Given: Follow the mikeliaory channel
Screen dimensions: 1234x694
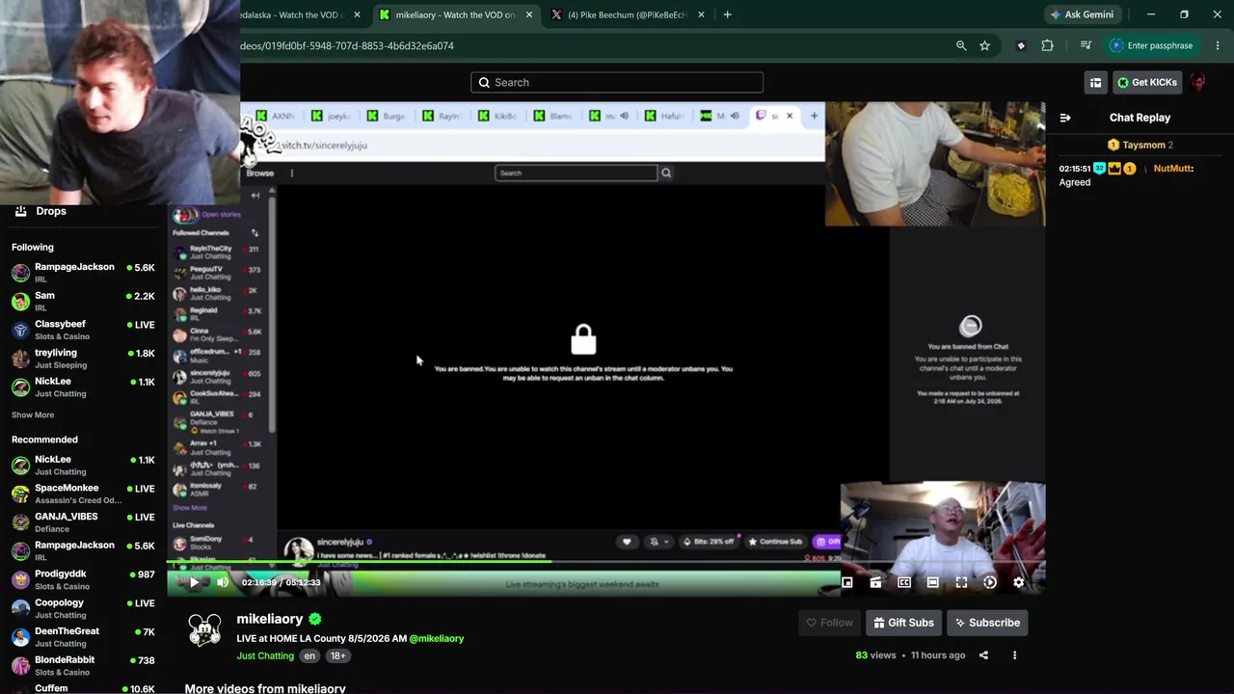Looking at the screenshot, I should click(829, 623).
